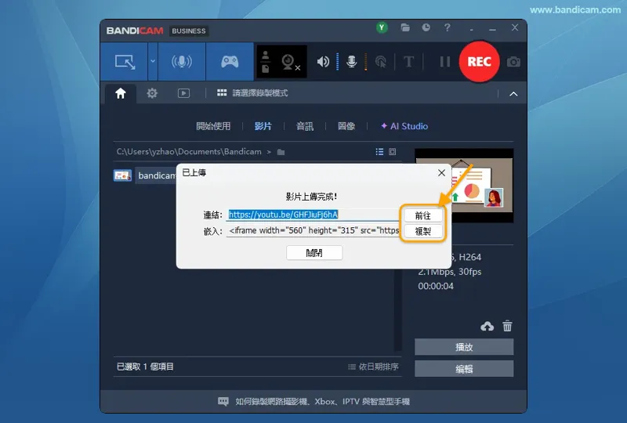Switch to list view icon

(x=379, y=151)
